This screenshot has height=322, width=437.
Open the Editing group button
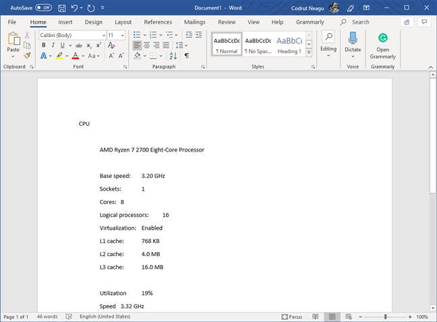[328, 44]
